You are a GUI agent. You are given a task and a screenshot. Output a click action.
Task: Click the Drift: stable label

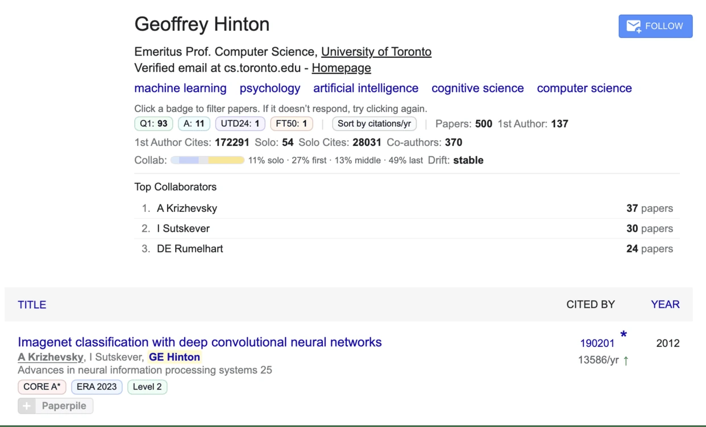[x=456, y=160]
